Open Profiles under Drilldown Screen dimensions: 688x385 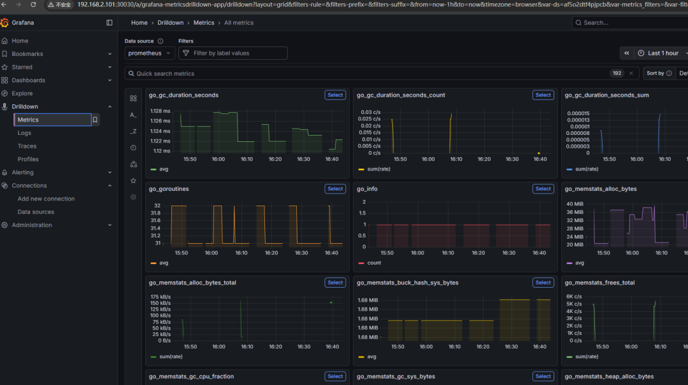tap(28, 159)
